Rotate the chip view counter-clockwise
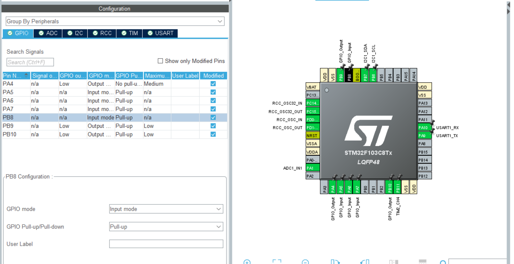The width and height of the screenshot is (514, 264). (x=365, y=262)
